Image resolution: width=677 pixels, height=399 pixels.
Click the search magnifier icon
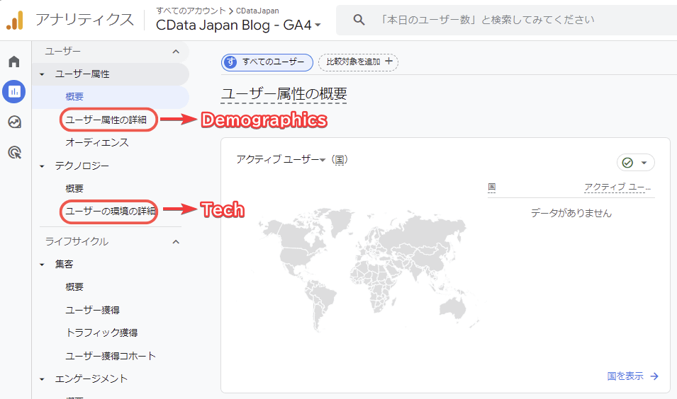pos(359,20)
